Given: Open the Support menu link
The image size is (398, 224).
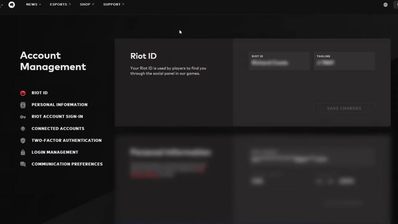Looking at the screenshot, I should tap(113, 4).
